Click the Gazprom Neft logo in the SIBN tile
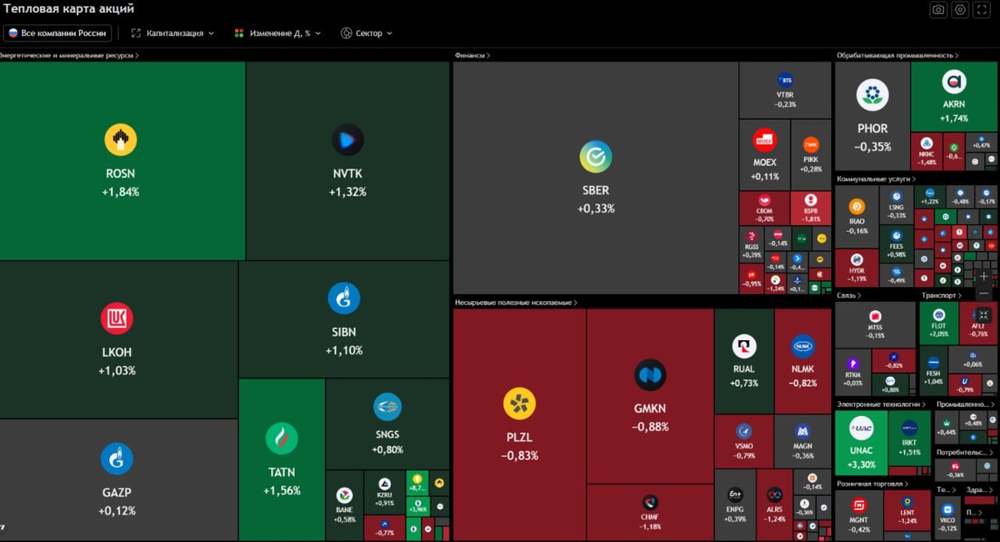1000x542 pixels. [x=343, y=299]
